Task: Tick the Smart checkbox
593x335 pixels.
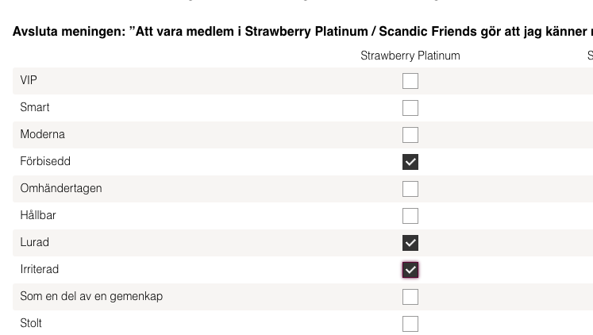Action: pyautogui.click(x=410, y=108)
